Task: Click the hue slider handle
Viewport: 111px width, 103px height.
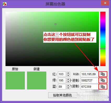Action: pyautogui.click(x=103, y=49)
